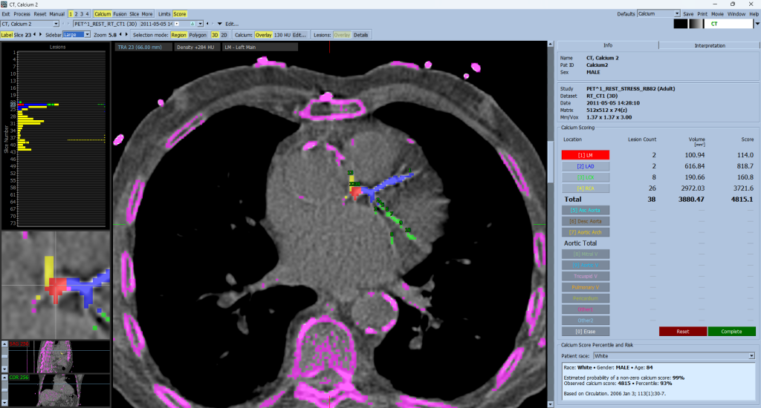Image resolution: width=761 pixels, height=408 pixels.
Task: Select the Fusion page
Action: [x=120, y=14]
